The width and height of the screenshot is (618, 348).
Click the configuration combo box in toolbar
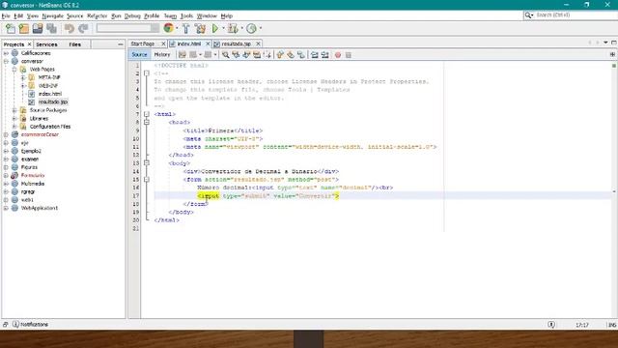tap(127, 28)
